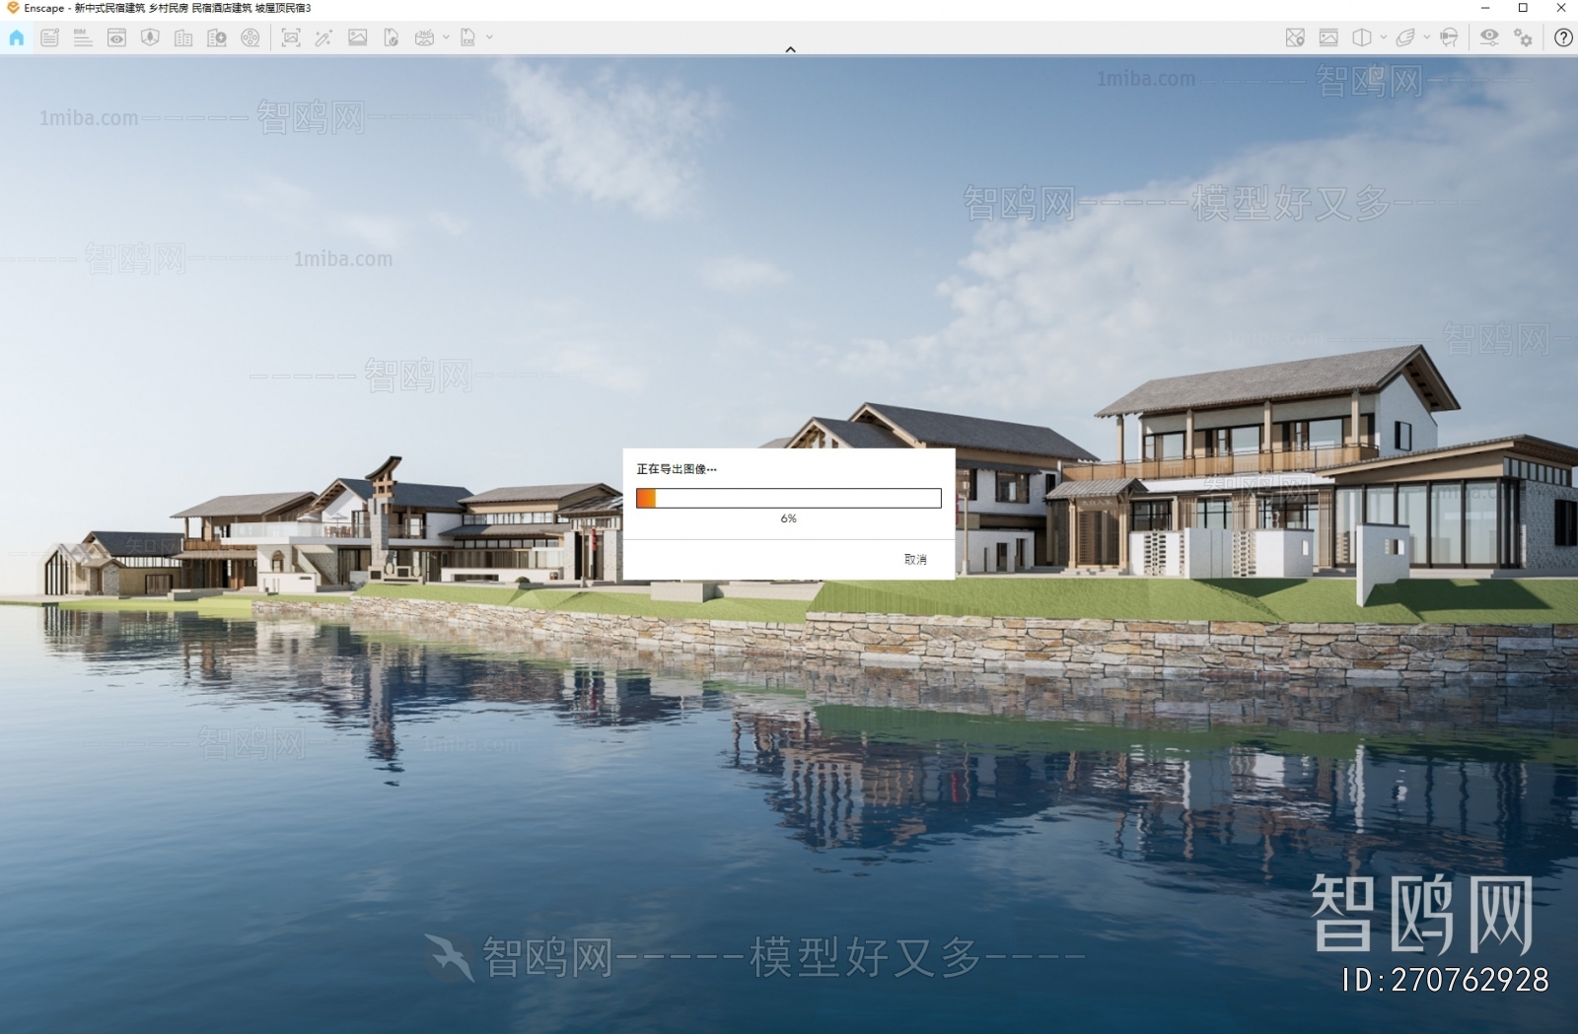The height and width of the screenshot is (1034, 1578).
Task: Open the EXE export dropdown arrow
Action: [x=489, y=37]
